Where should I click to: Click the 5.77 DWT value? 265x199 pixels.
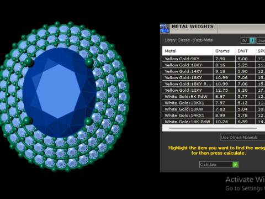tap(242, 97)
